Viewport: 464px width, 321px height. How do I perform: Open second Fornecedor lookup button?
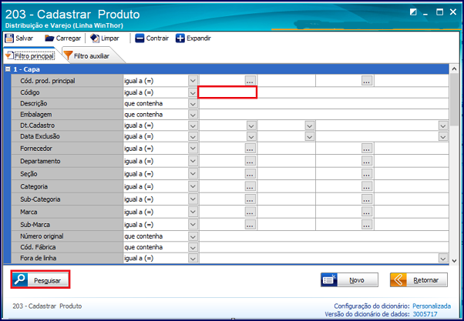(x=367, y=149)
